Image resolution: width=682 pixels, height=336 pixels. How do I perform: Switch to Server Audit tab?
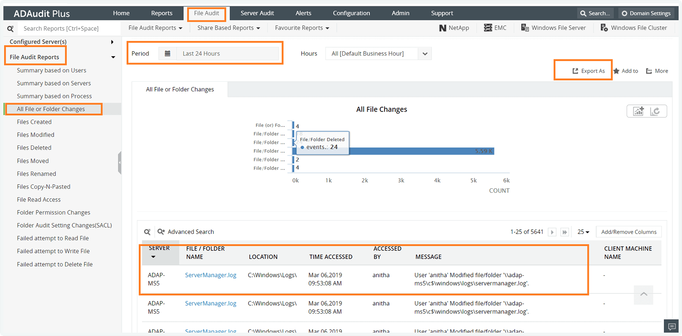click(x=257, y=13)
